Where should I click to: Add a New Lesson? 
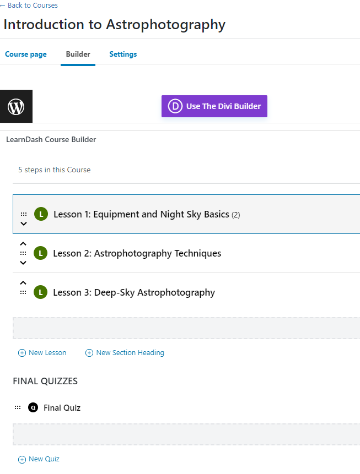pos(42,352)
